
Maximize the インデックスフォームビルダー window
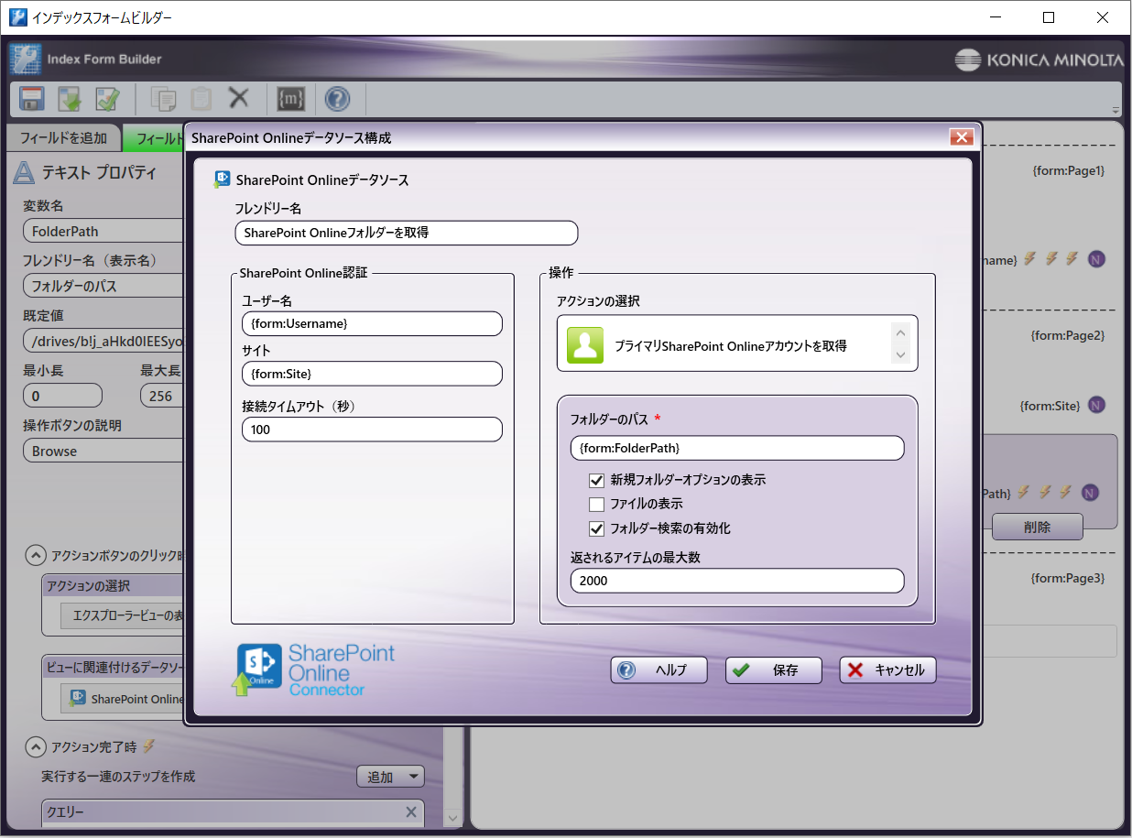[x=1049, y=17]
